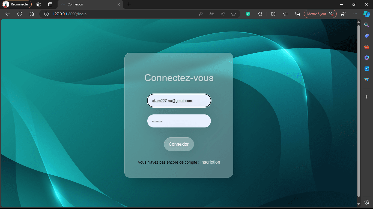Focus the email input field
373x209 pixels.
coord(179,101)
